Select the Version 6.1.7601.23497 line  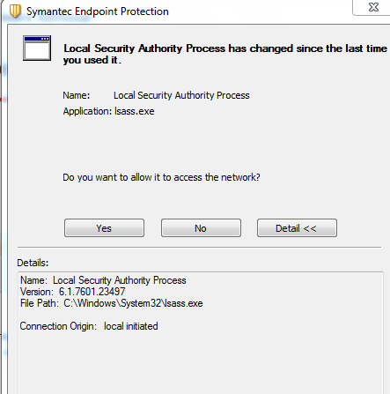[x=73, y=292]
